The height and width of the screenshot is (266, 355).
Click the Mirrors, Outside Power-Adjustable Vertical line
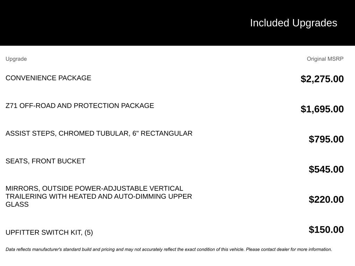(x=94, y=188)
